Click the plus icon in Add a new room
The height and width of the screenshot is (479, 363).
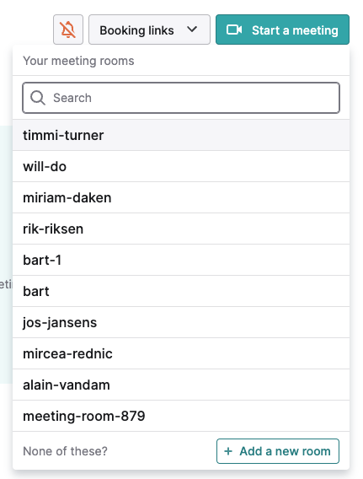pos(228,451)
